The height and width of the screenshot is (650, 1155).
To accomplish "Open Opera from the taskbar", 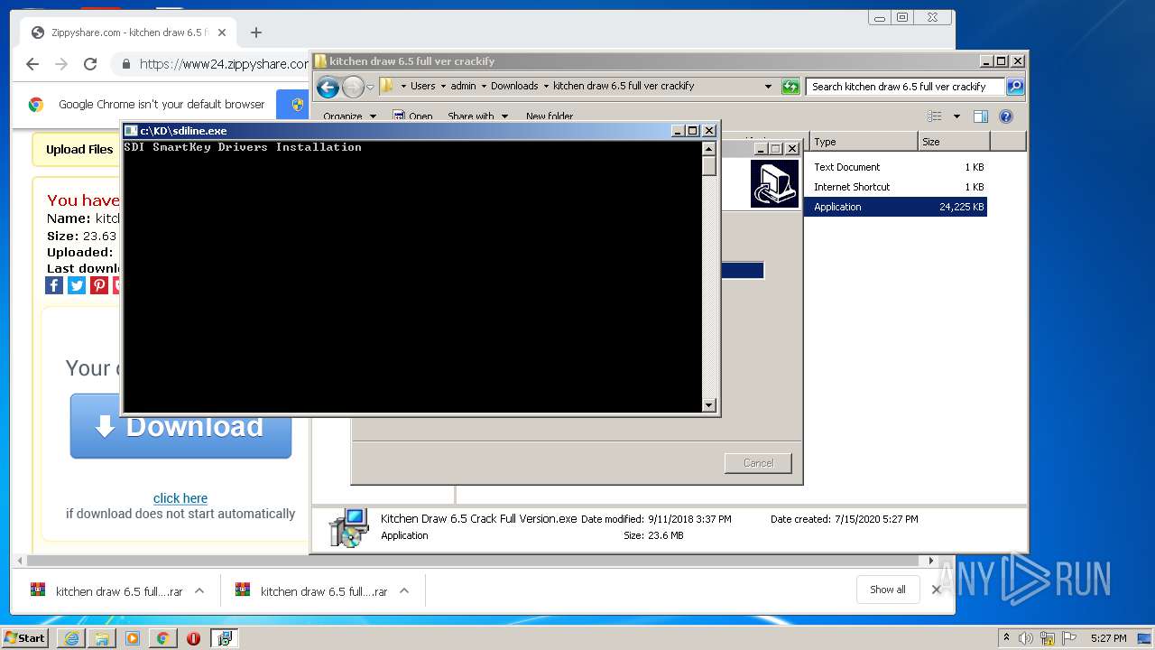I will click(193, 638).
